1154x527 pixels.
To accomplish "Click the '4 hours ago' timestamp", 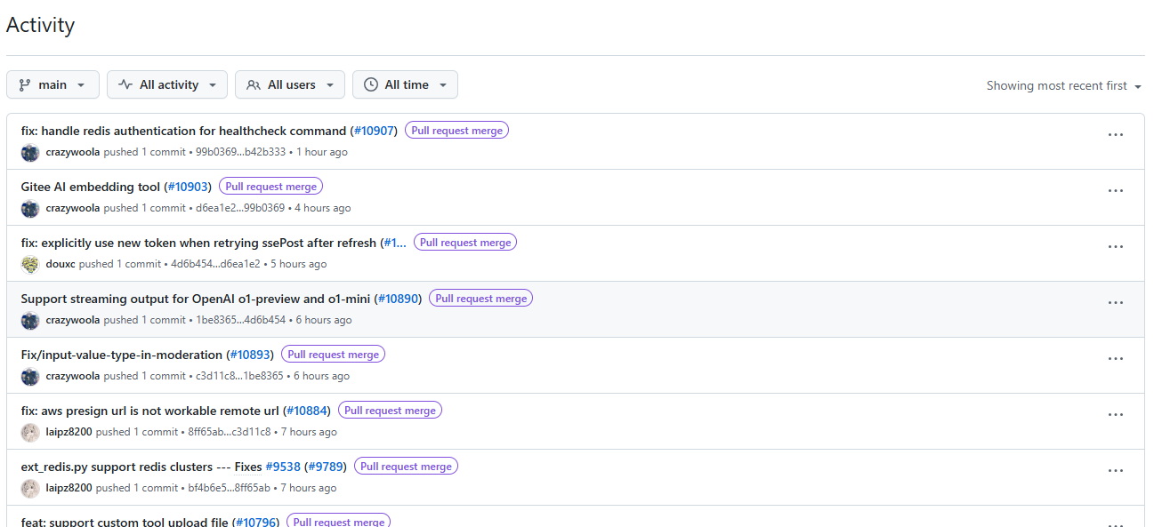I will pos(323,208).
